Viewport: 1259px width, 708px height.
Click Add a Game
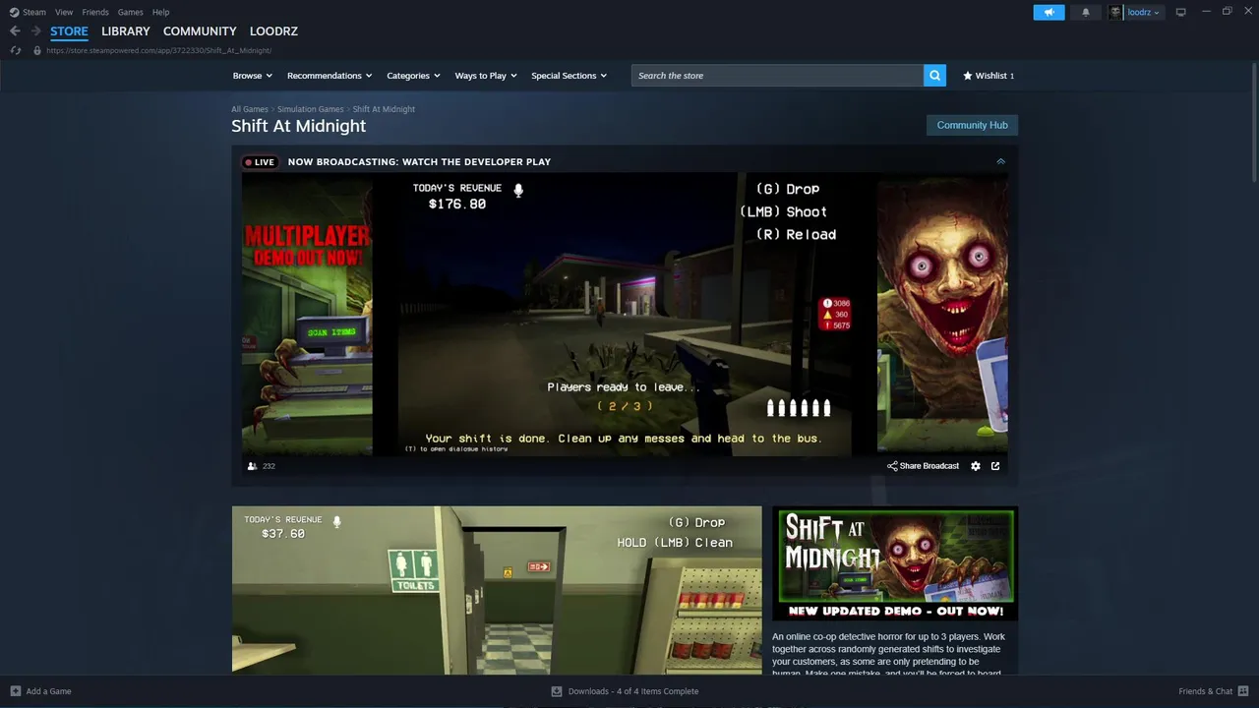(x=40, y=691)
